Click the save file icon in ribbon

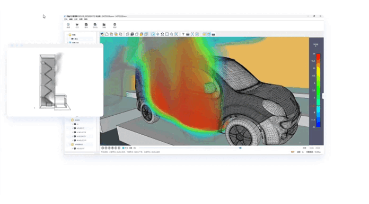pos(86,25)
